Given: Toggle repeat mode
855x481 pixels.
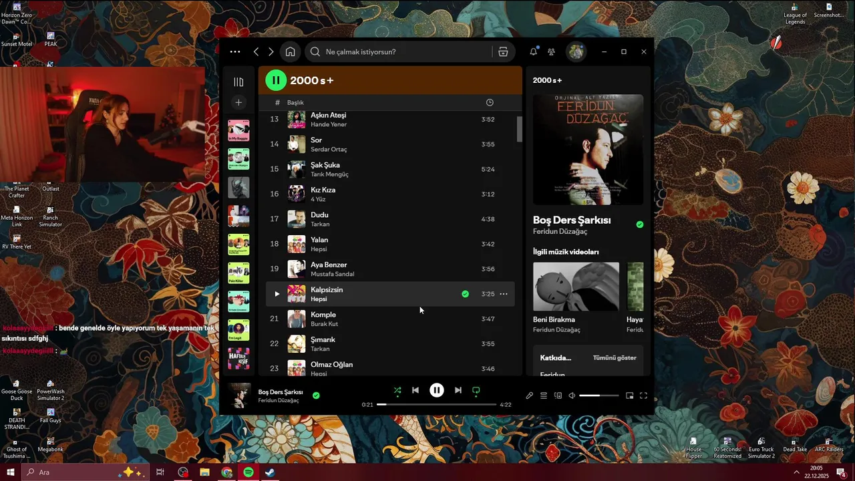Looking at the screenshot, I should 476,390.
